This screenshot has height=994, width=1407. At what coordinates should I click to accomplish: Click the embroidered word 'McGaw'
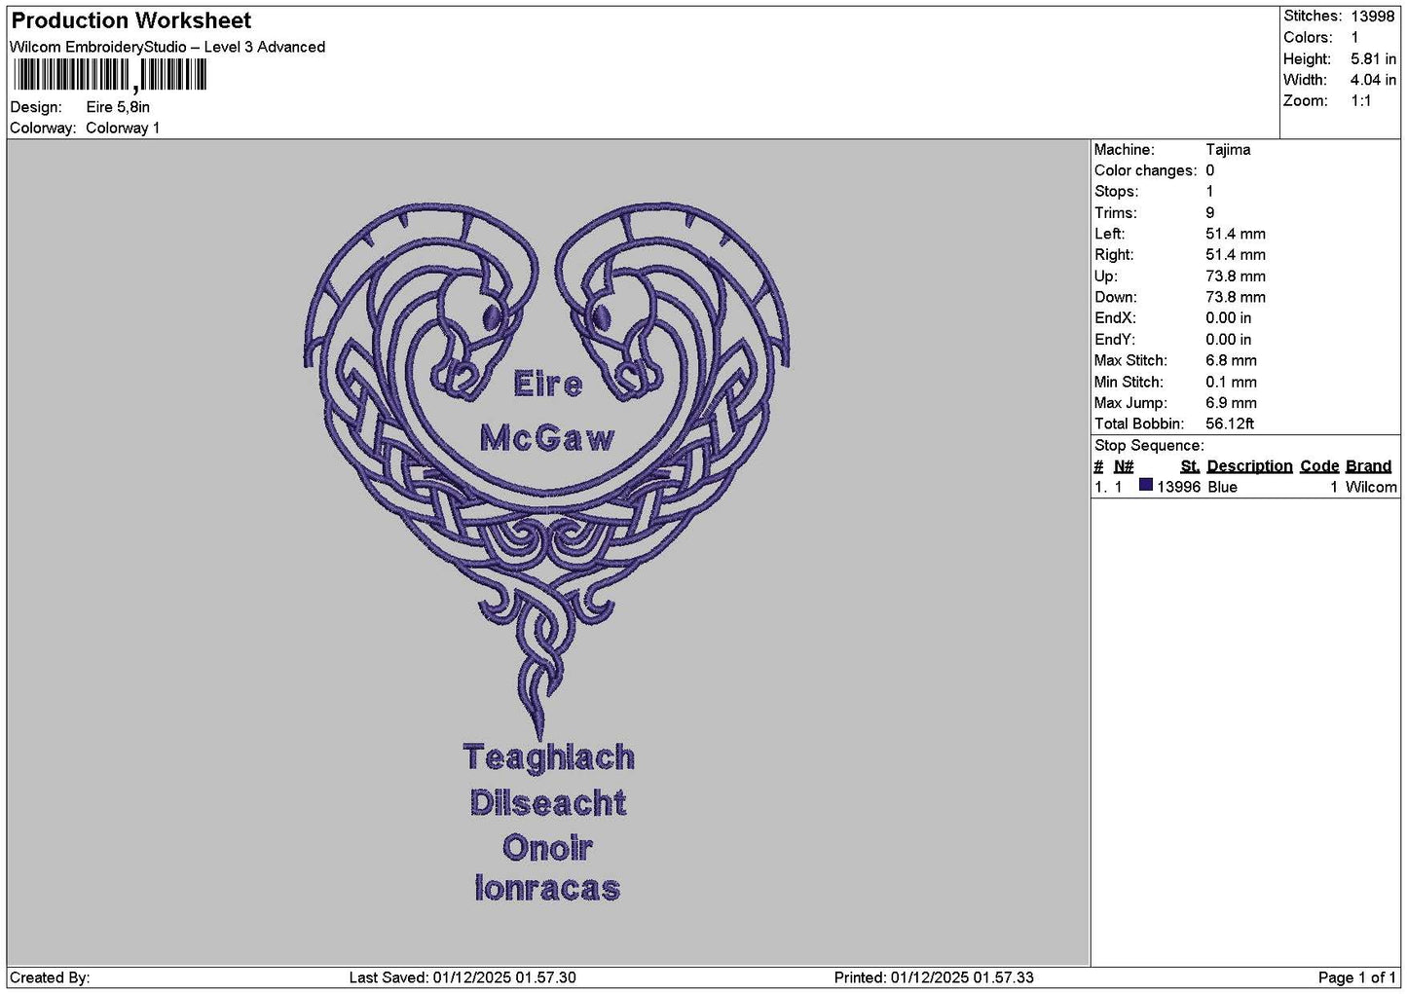coord(547,438)
